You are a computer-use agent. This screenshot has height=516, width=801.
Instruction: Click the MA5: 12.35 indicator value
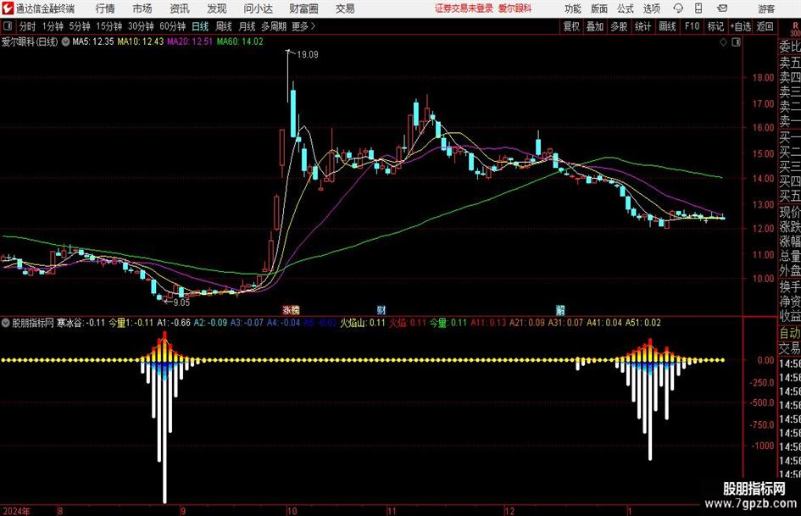coord(93,42)
